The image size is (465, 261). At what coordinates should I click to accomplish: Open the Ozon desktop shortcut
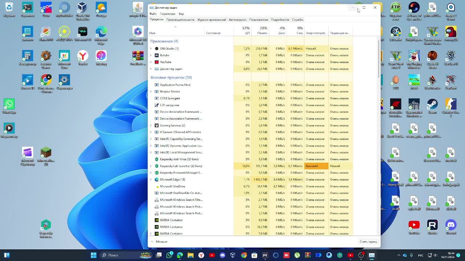click(46, 10)
